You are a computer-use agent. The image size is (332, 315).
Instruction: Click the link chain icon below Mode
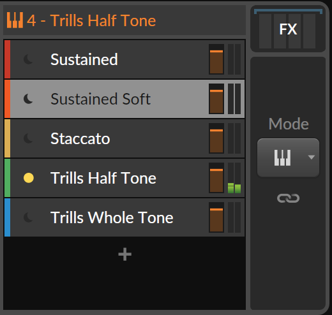[288, 198]
